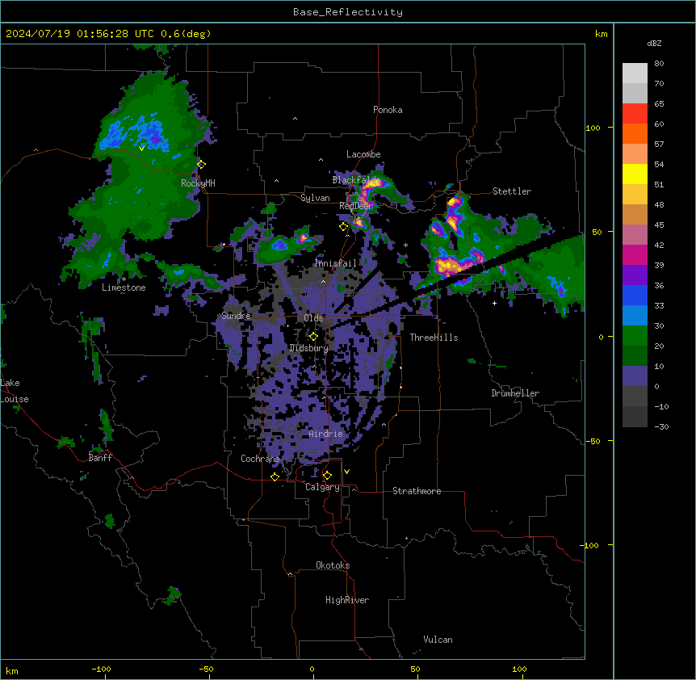Click the Airdrie label
Screen dimensions: 696x680
pyautogui.click(x=326, y=434)
